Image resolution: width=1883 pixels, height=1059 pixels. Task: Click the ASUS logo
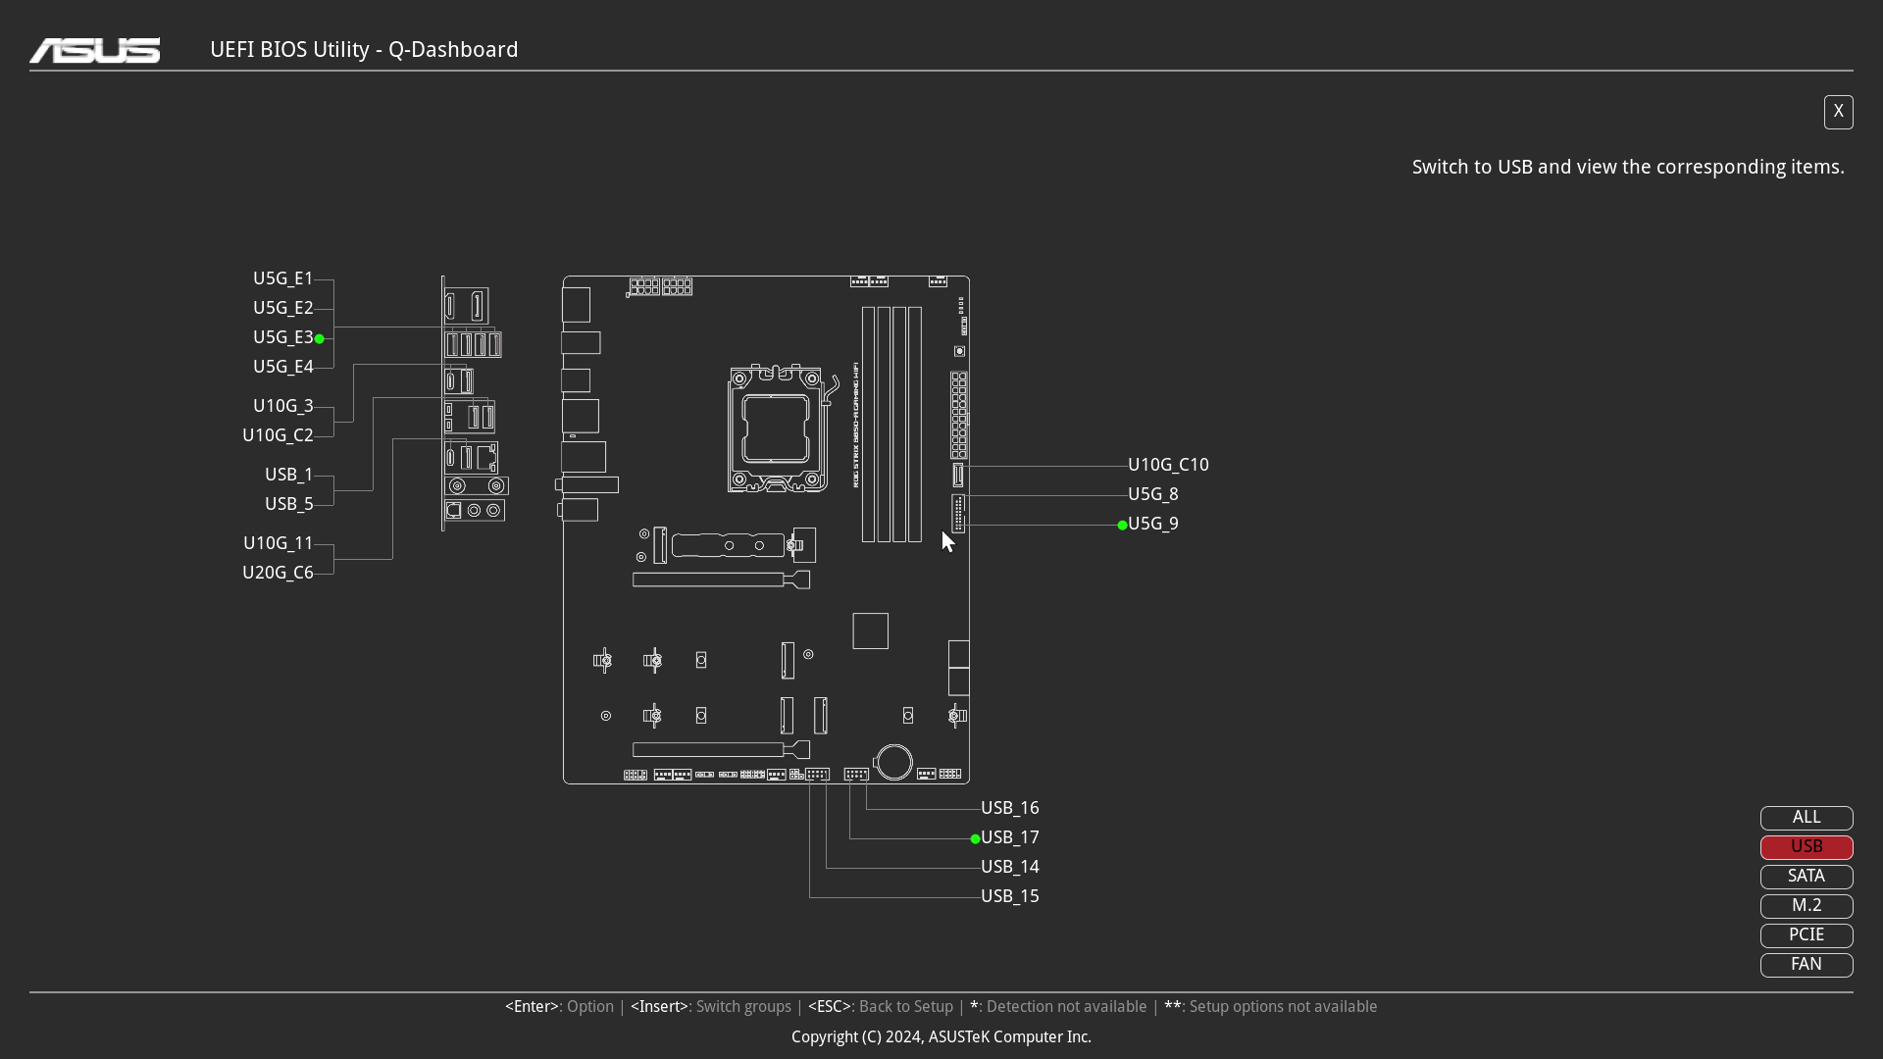[95, 50]
